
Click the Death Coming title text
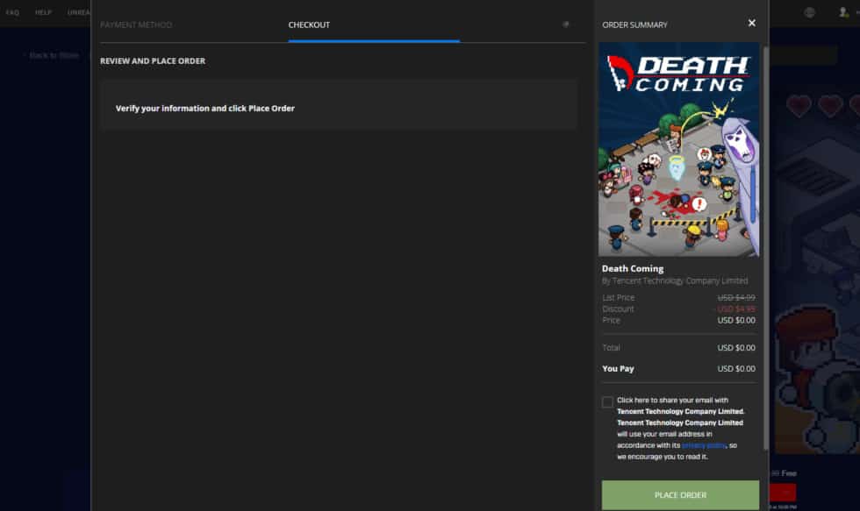633,268
